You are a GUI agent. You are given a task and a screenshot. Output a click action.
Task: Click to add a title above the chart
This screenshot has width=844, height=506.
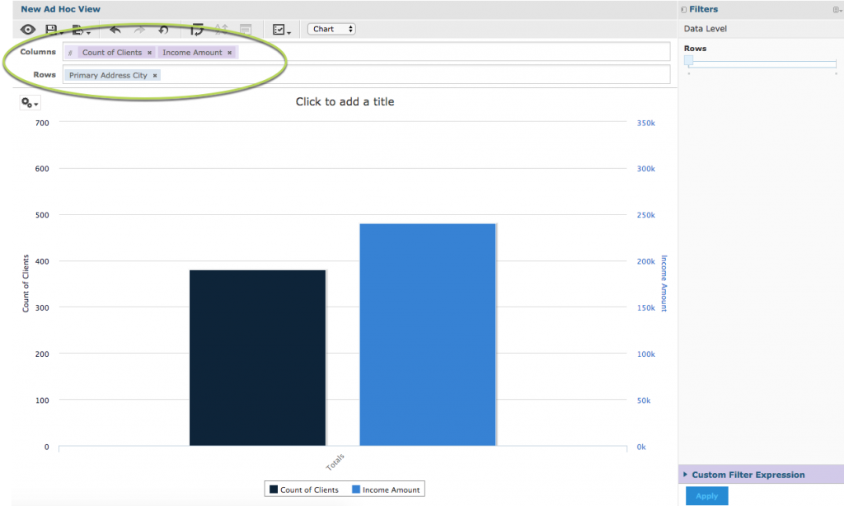click(x=345, y=101)
